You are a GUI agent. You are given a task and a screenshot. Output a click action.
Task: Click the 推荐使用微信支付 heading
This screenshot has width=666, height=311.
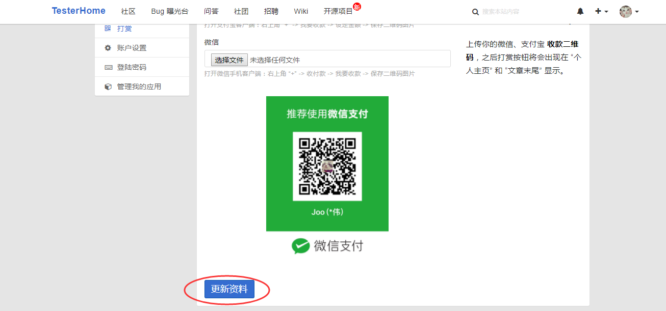click(x=327, y=114)
